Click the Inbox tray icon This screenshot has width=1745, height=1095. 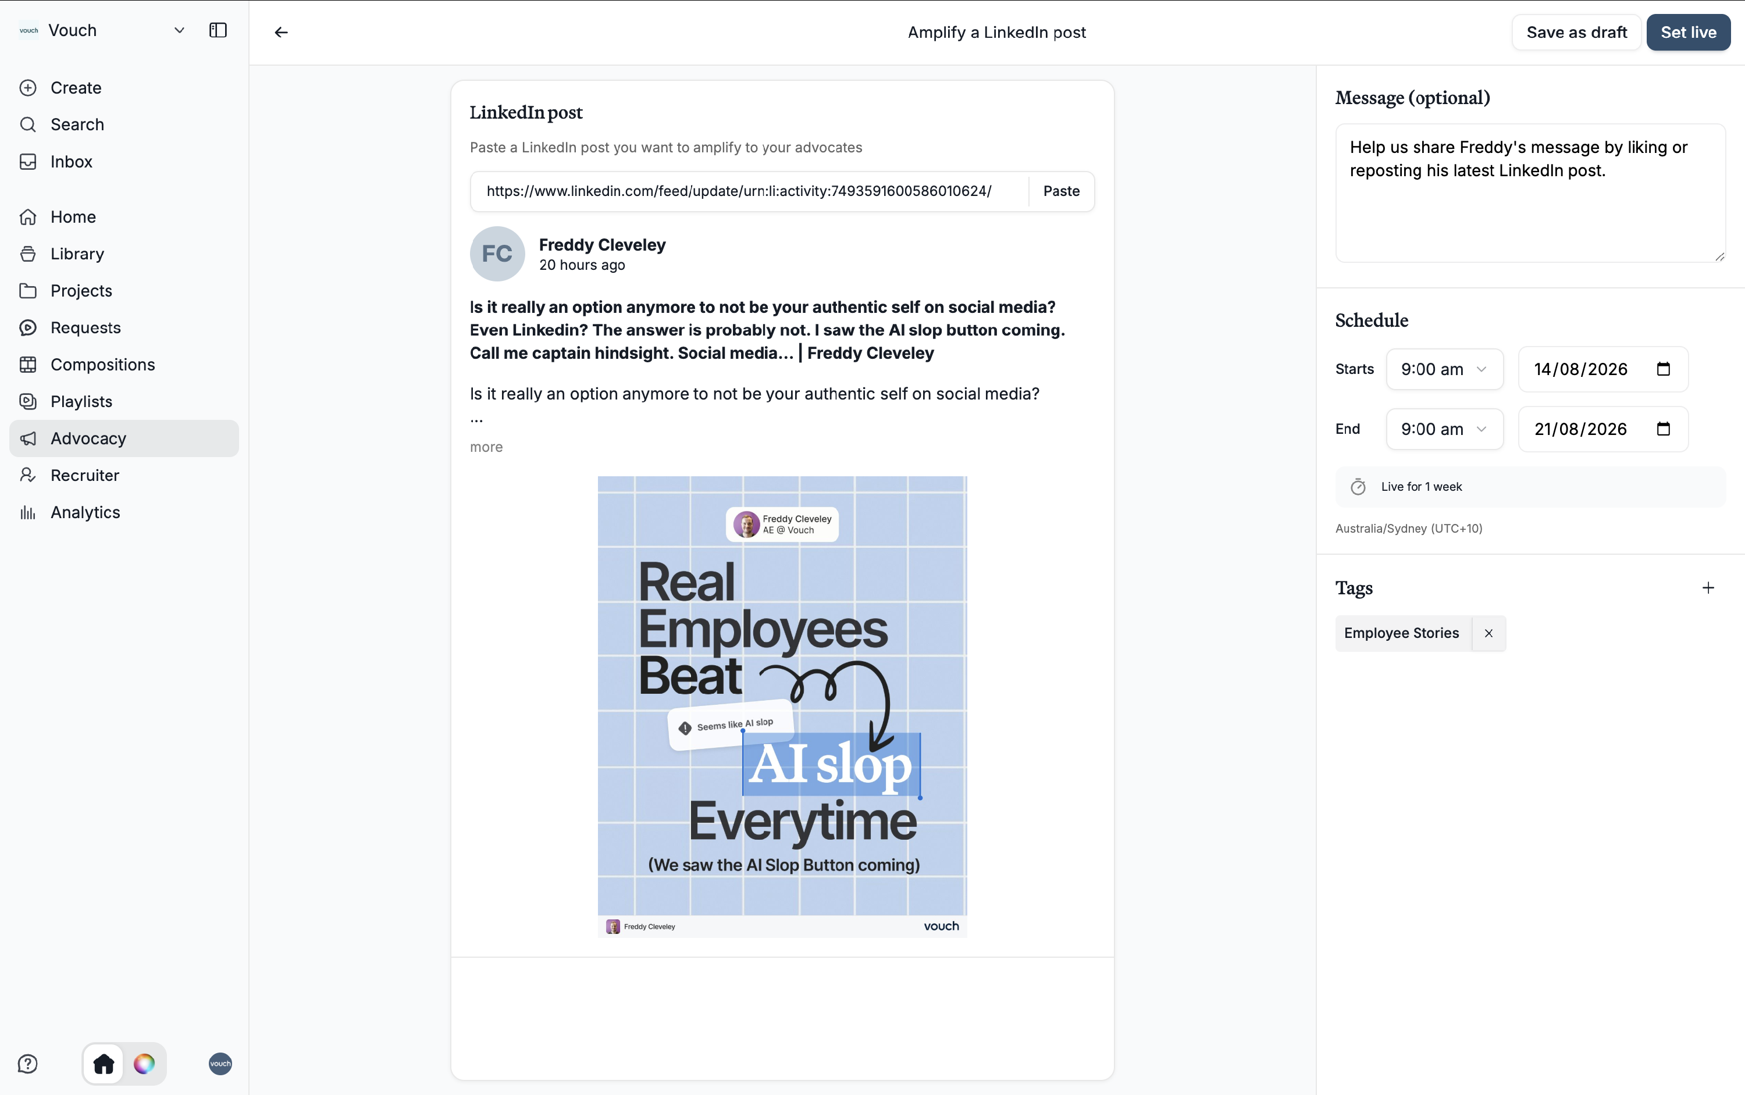pyautogui.click(x=27, y=162)
